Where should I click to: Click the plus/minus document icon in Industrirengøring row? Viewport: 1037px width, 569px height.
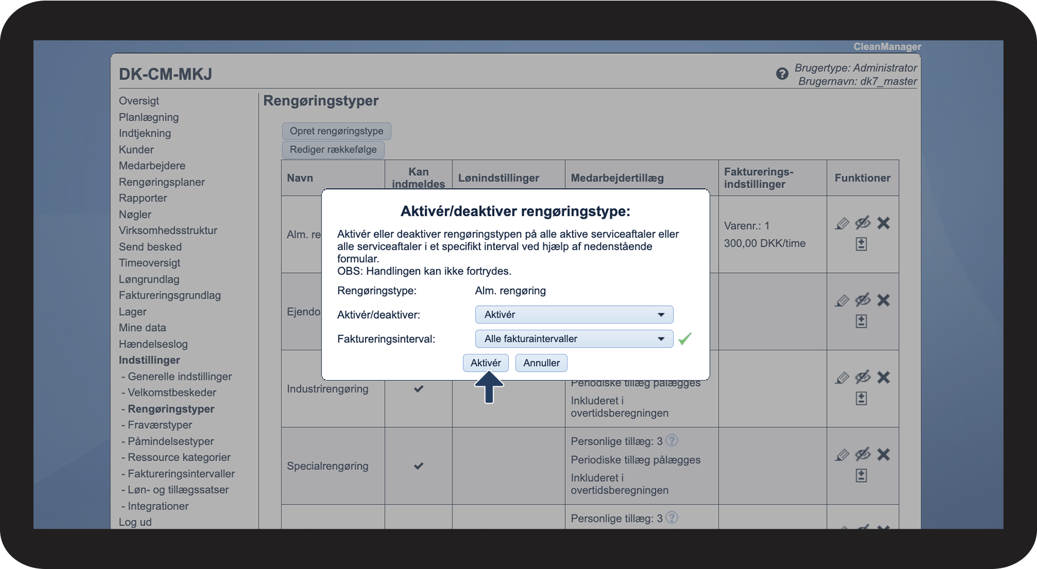tap(861, 398)
